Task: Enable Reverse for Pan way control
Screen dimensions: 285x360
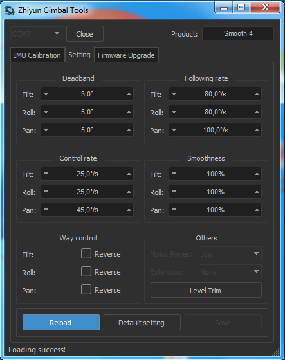Action: (86, 289)
